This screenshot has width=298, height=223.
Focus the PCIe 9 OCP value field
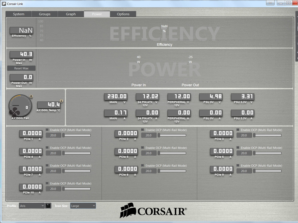point(244,171)
